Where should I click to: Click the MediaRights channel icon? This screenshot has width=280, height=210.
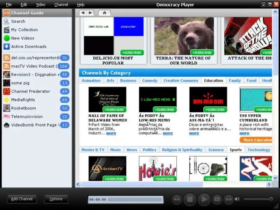tap(7, 100)
